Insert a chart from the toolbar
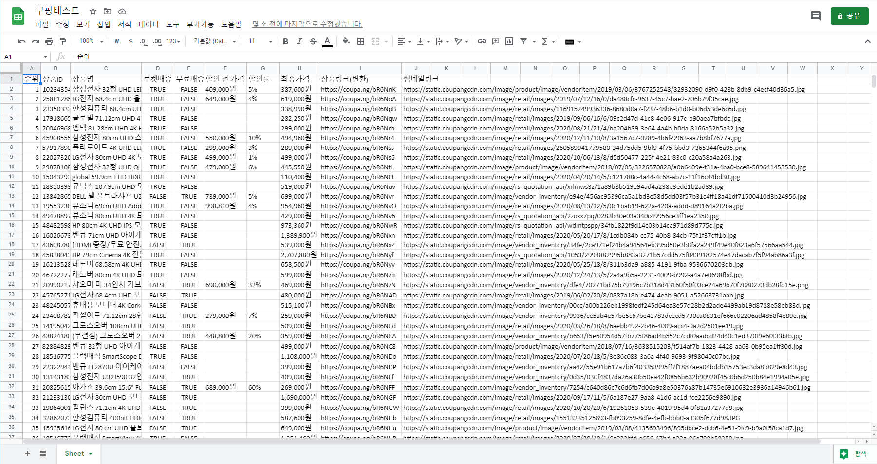 tap(509, 42)
